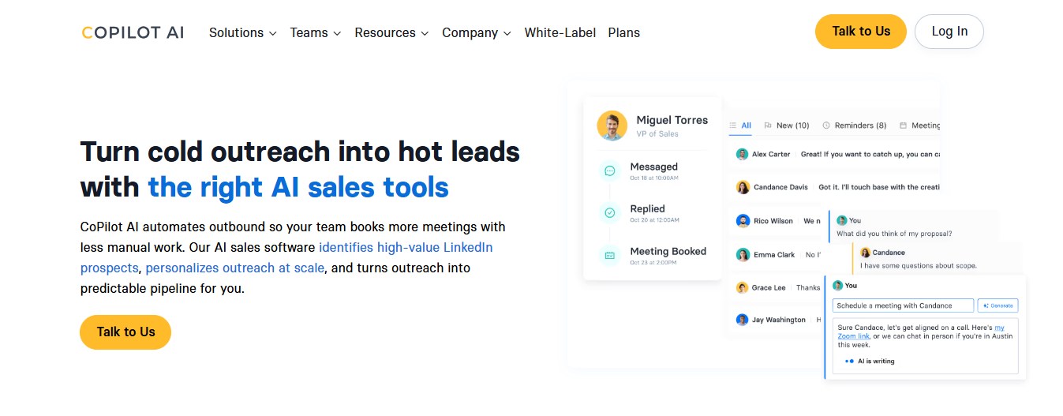Click the Emma Clark name

point(774,254)
